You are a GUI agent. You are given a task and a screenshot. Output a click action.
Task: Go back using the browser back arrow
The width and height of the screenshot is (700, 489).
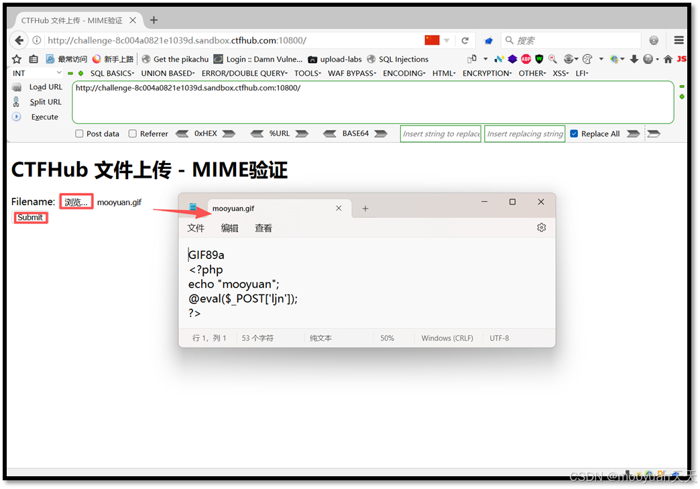pos(19,40)
